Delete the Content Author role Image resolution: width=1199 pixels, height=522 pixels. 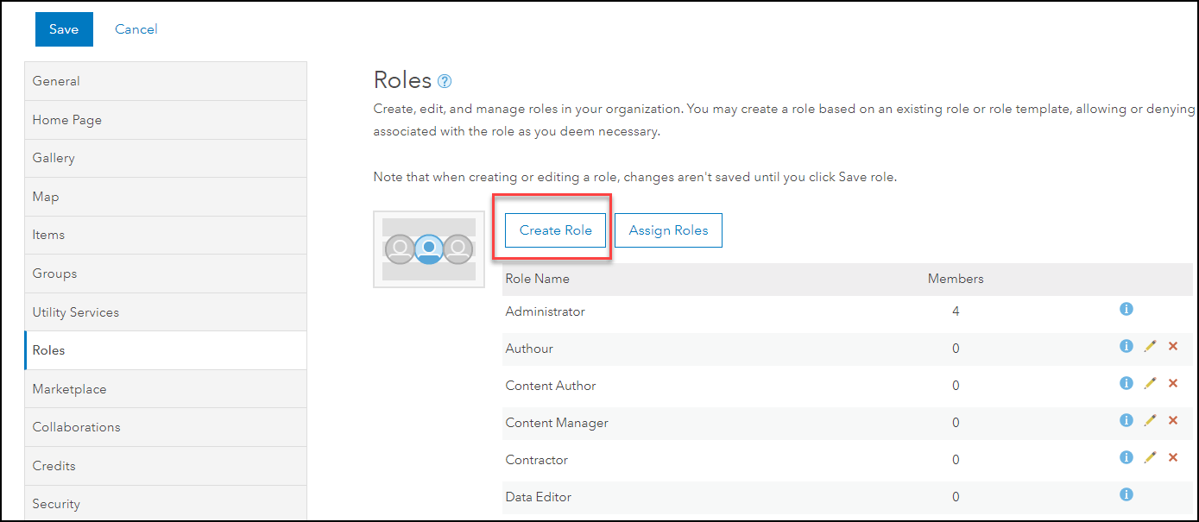pyautogui.click(x=1173, y=383)
